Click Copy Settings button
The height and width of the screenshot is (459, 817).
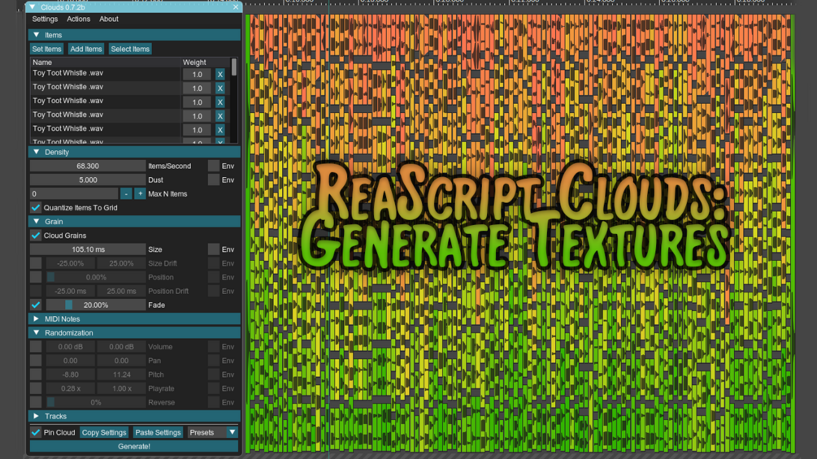tap(104, 432)
